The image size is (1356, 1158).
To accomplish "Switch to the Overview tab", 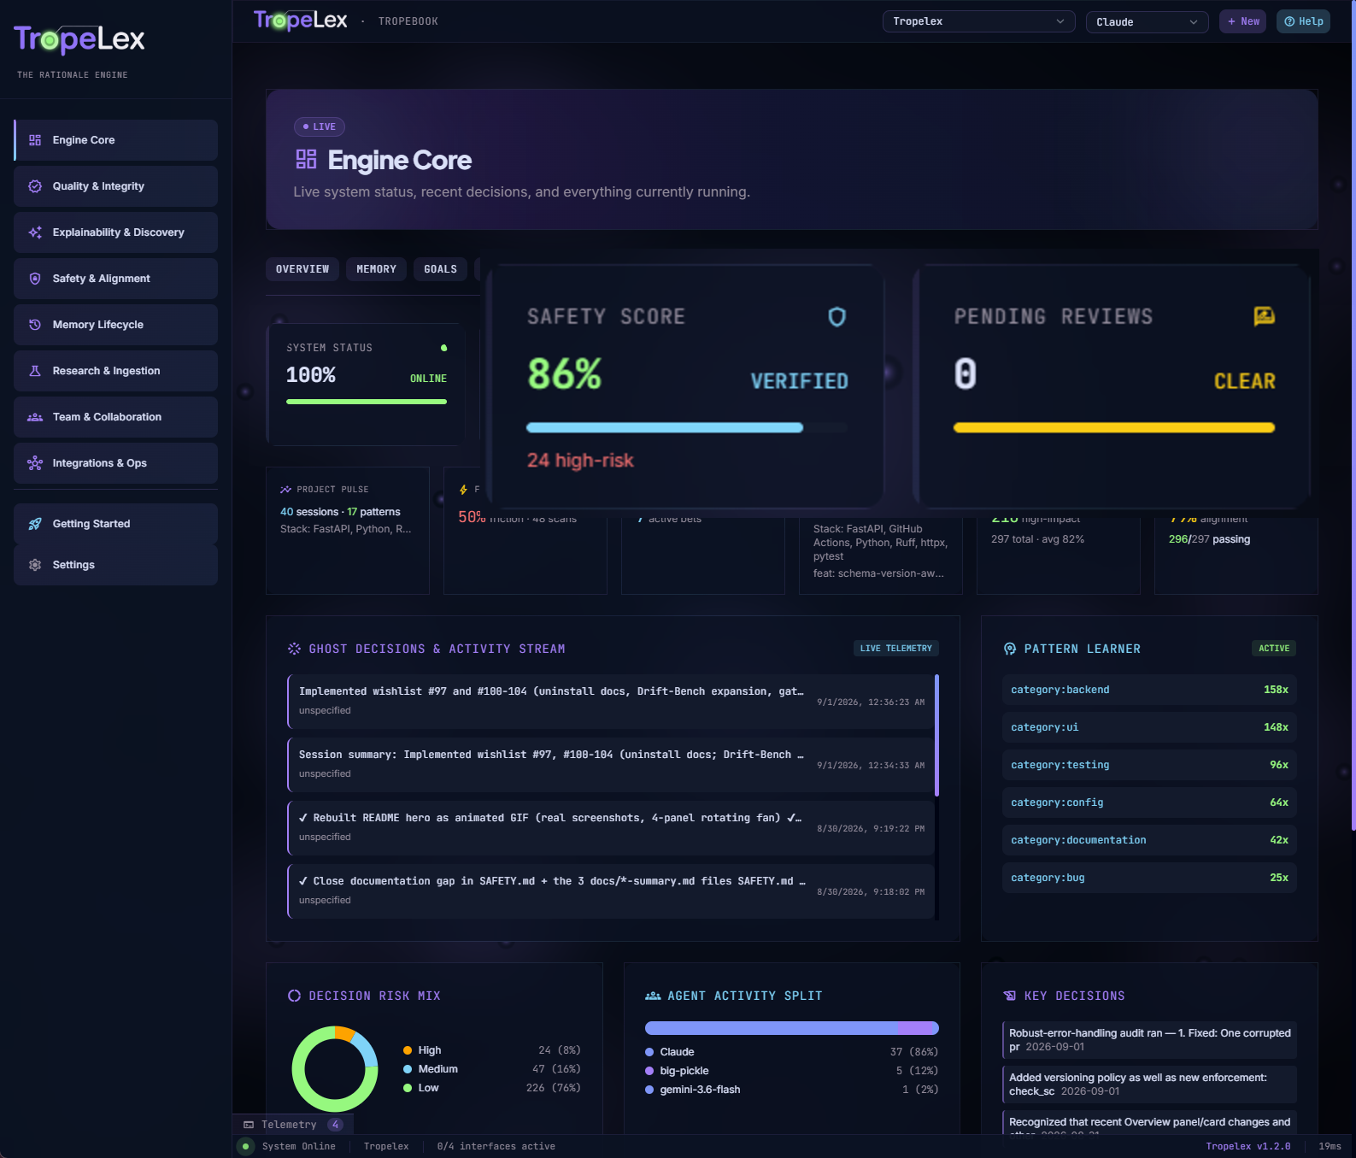I will pyautogui.click(x=302, y=269).
